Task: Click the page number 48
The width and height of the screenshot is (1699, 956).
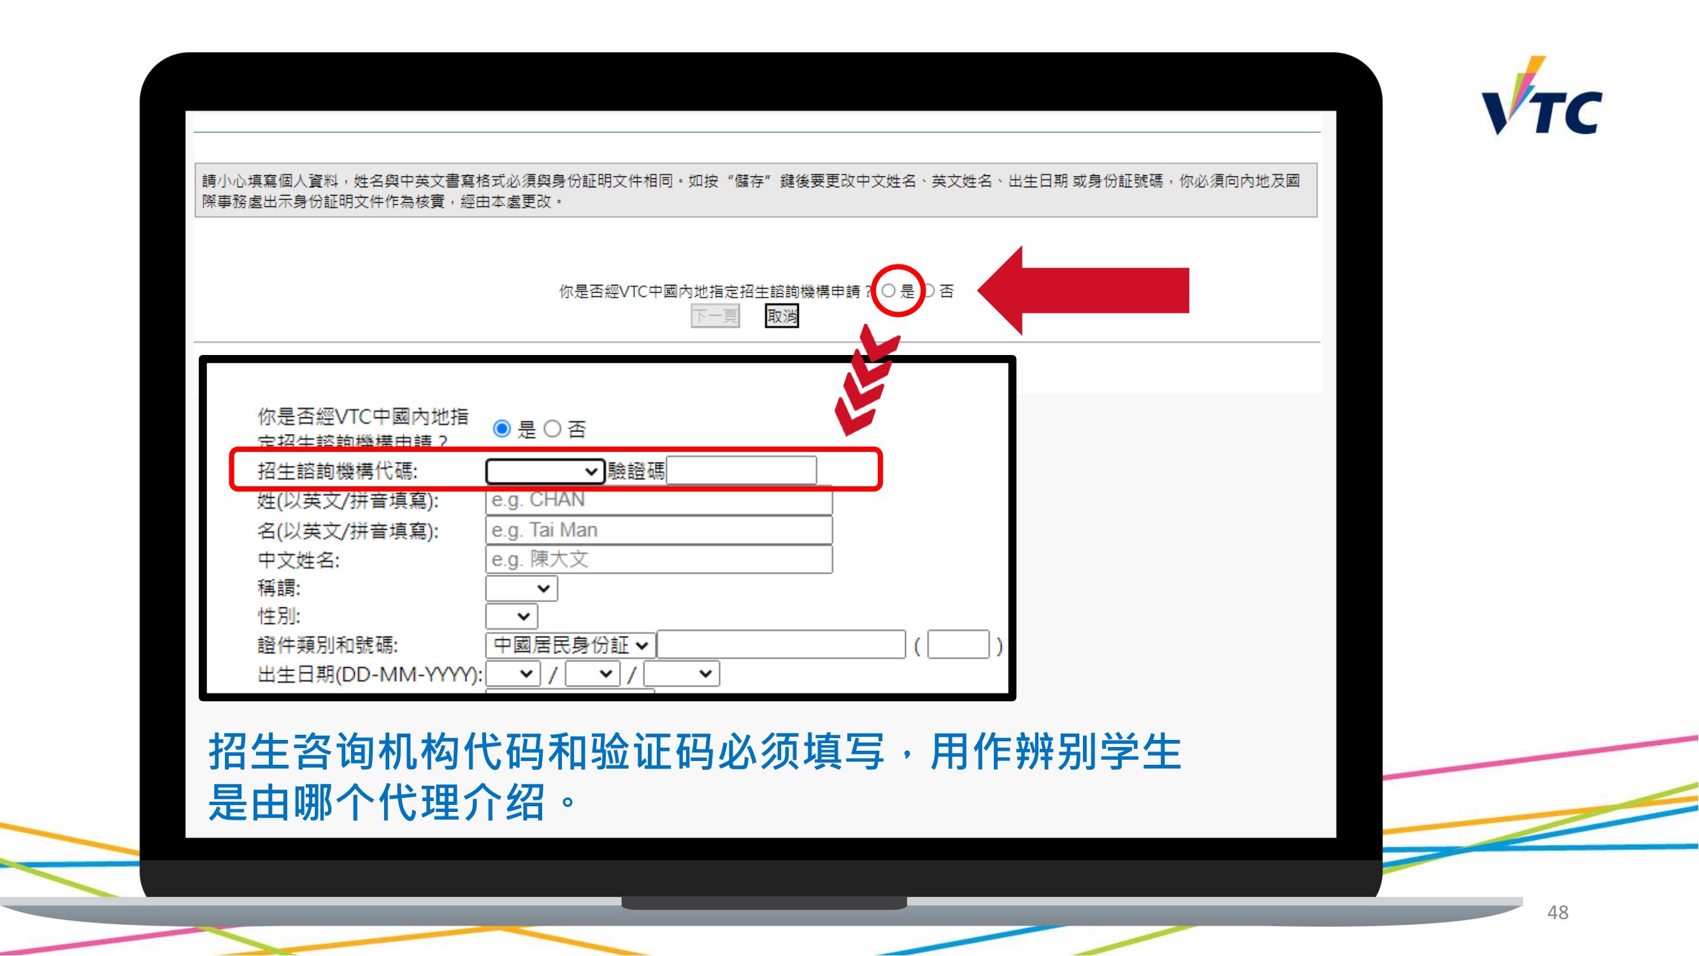Action: (1558, 913)
